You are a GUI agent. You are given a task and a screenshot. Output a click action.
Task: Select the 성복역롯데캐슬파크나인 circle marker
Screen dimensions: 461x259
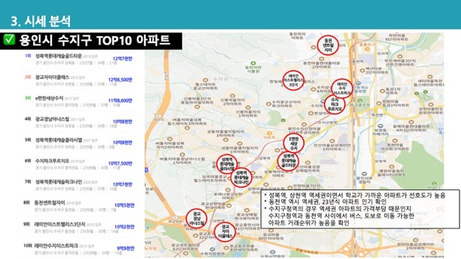click(x=241, y=178)
